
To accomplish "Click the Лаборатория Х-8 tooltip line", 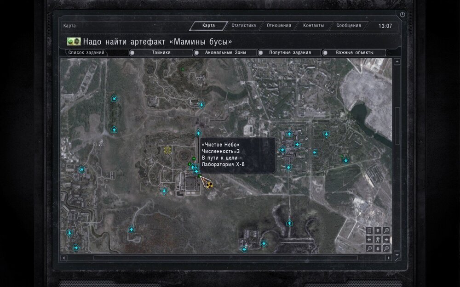I will click(223, 164).
